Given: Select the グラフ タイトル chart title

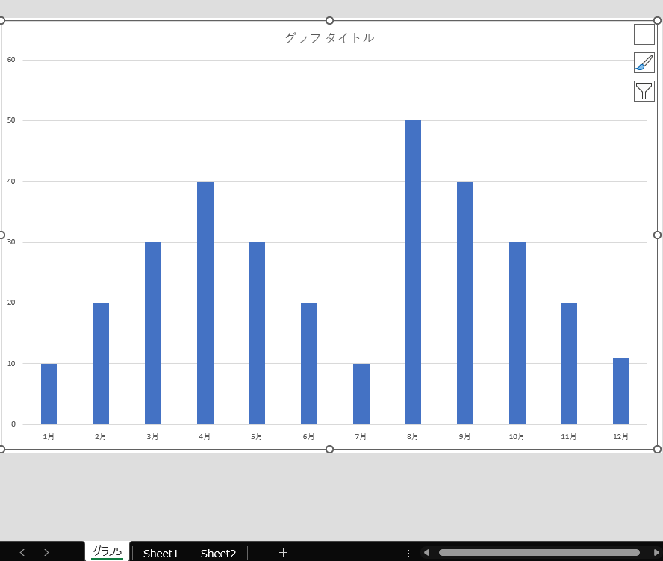Looking at the screenshot, I should pos(329,37).
